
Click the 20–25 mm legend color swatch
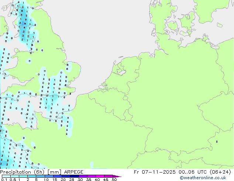(x=66, y=176)
